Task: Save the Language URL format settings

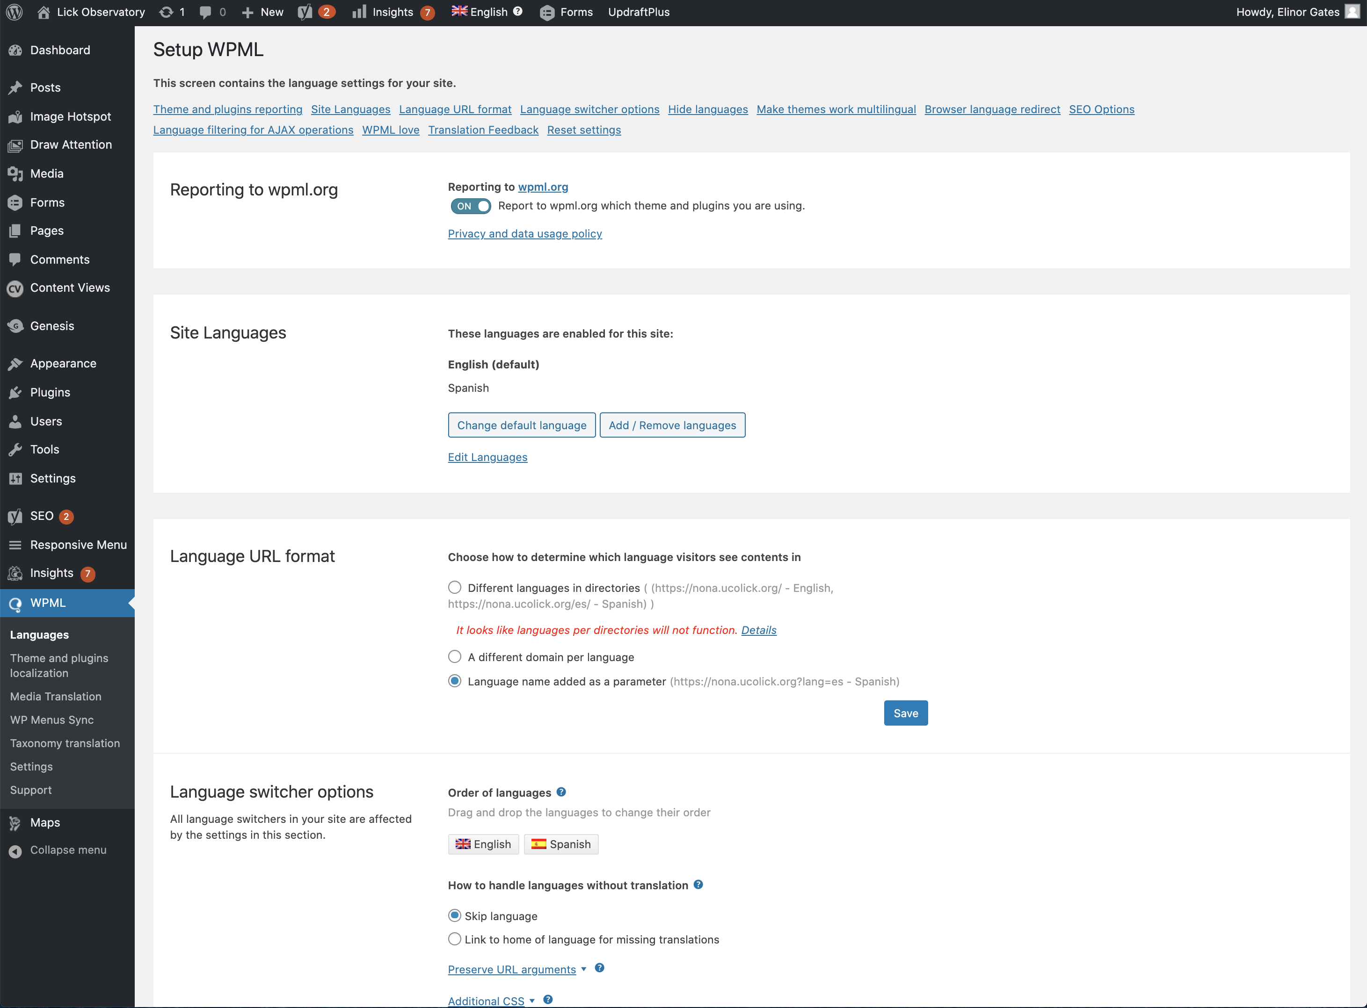Action: (x=905, y=713)
